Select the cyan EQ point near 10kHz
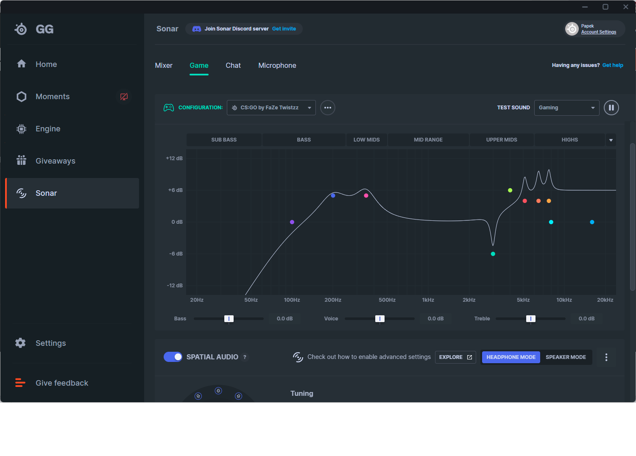This screenshot has height=456, width=636. (x=551, y=222)
